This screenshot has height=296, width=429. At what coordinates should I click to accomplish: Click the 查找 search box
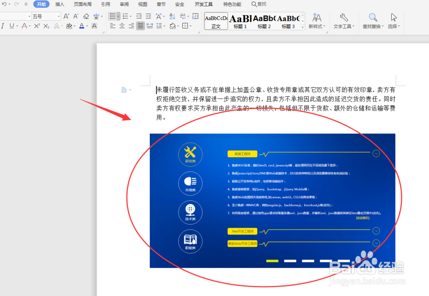pyautogui.click(x=259, y=4)
